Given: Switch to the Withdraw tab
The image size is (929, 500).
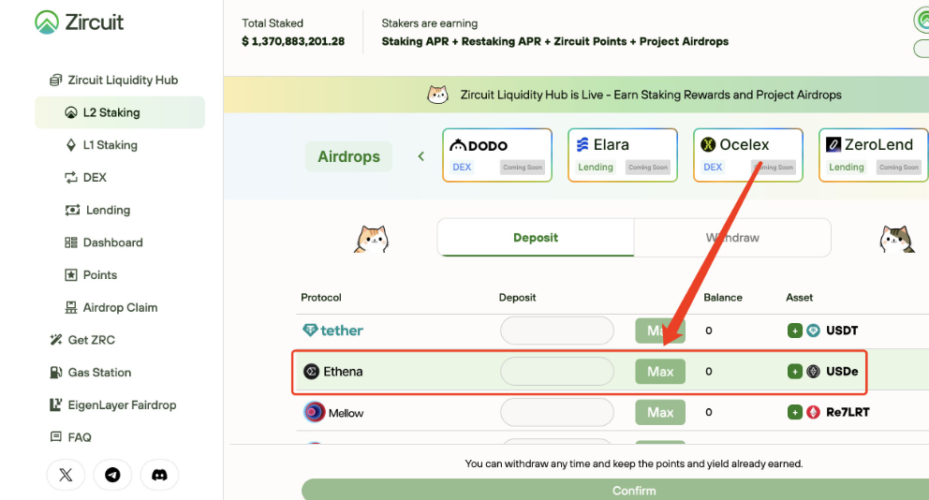Looking at the screenshot, I should point(732,238).
